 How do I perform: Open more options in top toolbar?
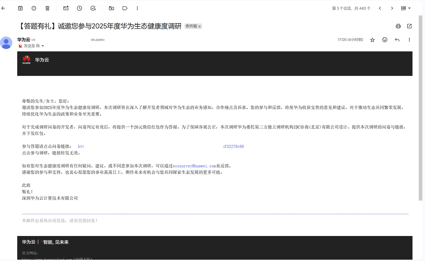tap(137, 8)
